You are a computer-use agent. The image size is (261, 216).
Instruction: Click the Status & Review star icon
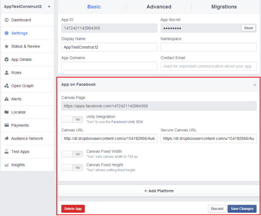7,46
